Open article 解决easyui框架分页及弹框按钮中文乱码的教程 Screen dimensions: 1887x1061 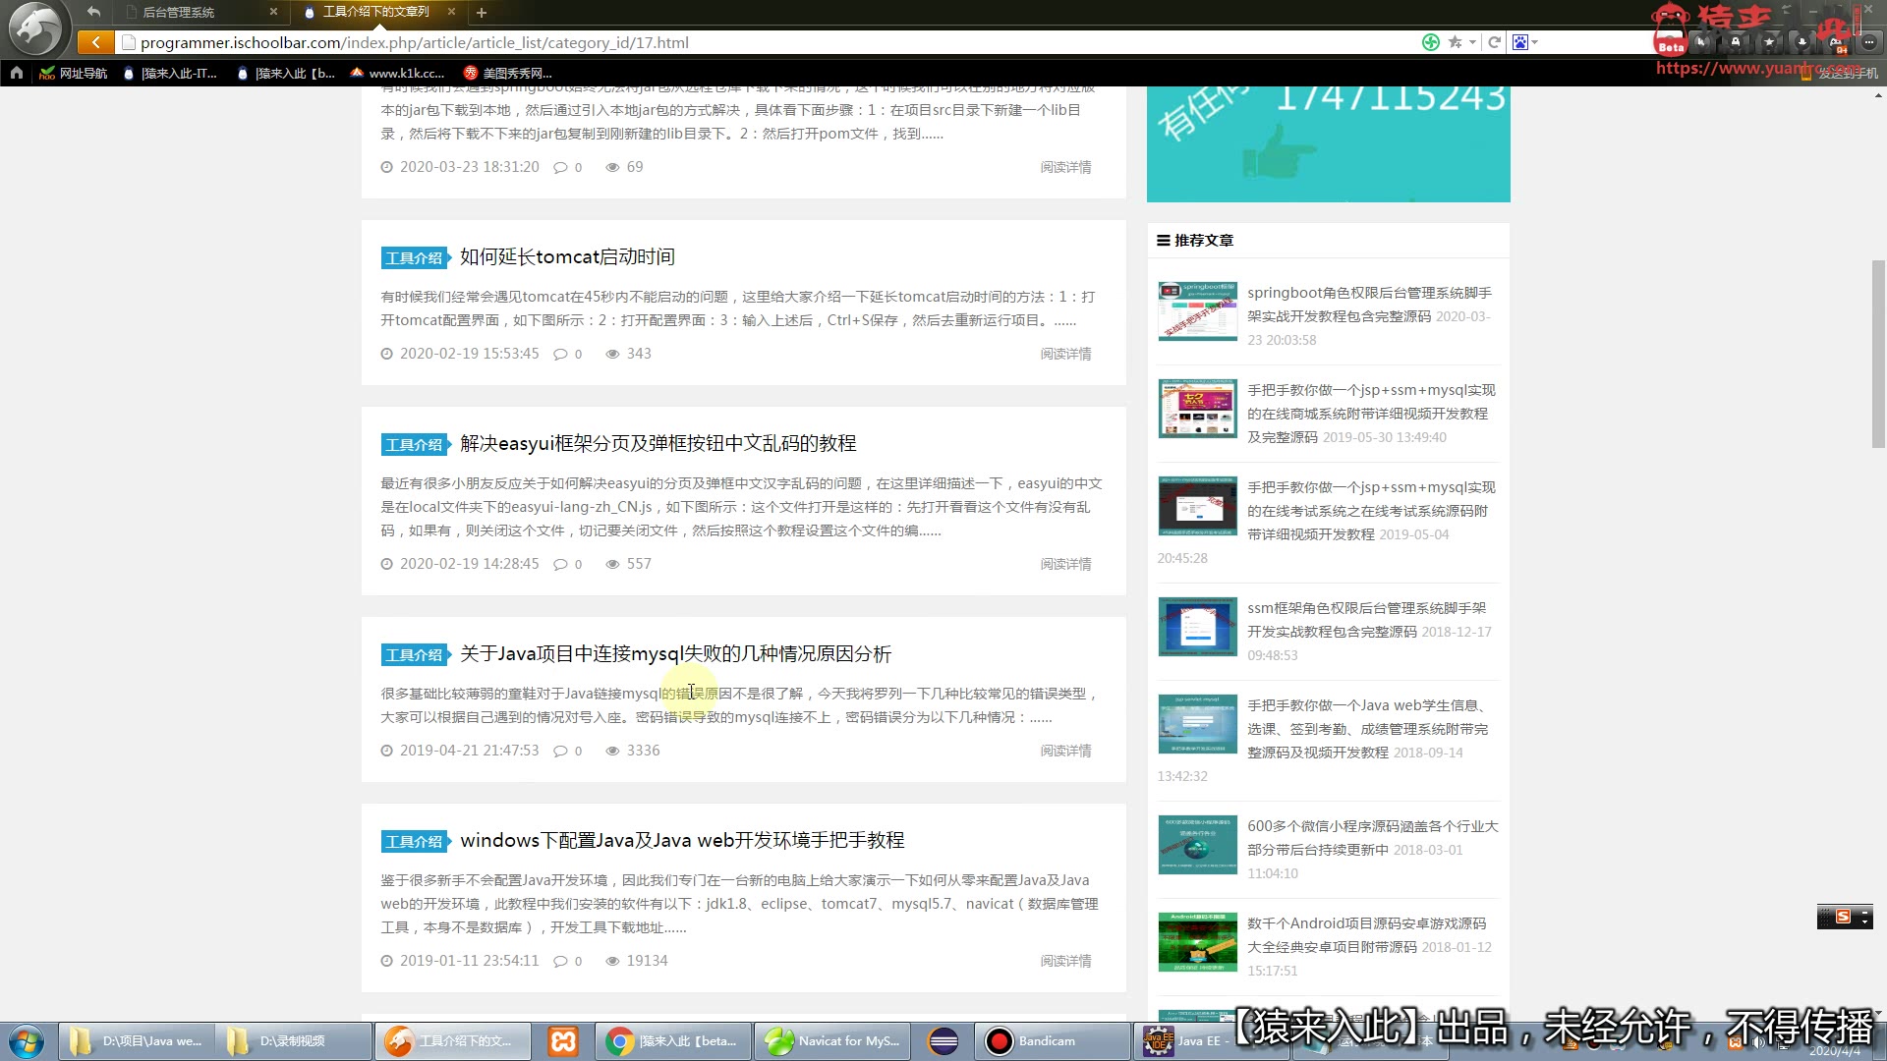(x=658, y=444)
